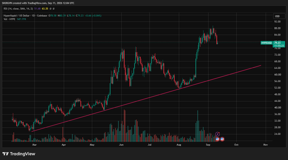Screen dimensions: 288x160
Task: Click the yellow RSI value 63.35
Action: point(45,8)
